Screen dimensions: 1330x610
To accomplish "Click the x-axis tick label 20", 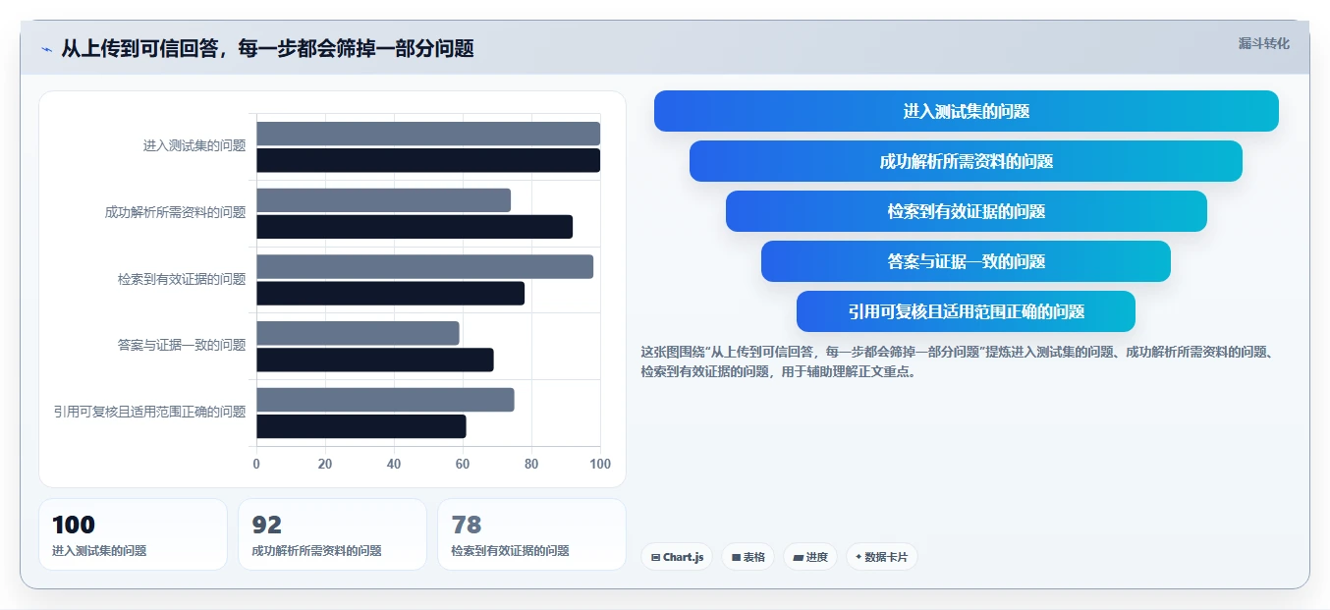I will pos(325,465).
